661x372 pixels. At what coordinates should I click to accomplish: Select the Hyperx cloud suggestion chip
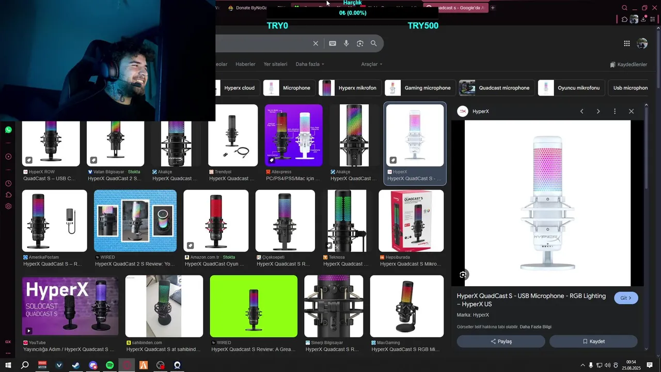coord(237,88)
